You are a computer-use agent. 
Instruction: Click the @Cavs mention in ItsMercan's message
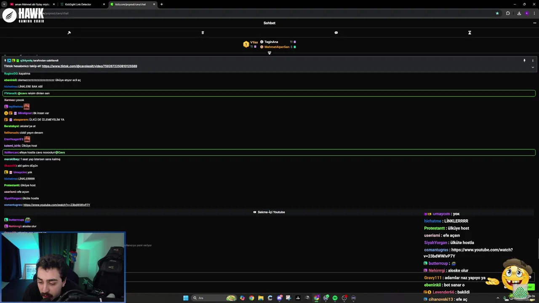pyautogui.click(x=60, y=152)
